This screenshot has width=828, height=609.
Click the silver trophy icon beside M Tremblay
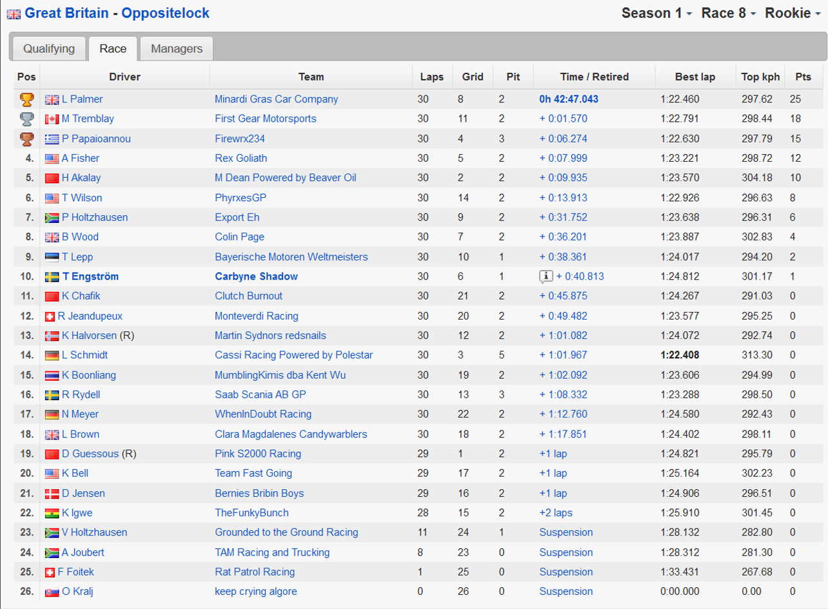tap(26, 119)
